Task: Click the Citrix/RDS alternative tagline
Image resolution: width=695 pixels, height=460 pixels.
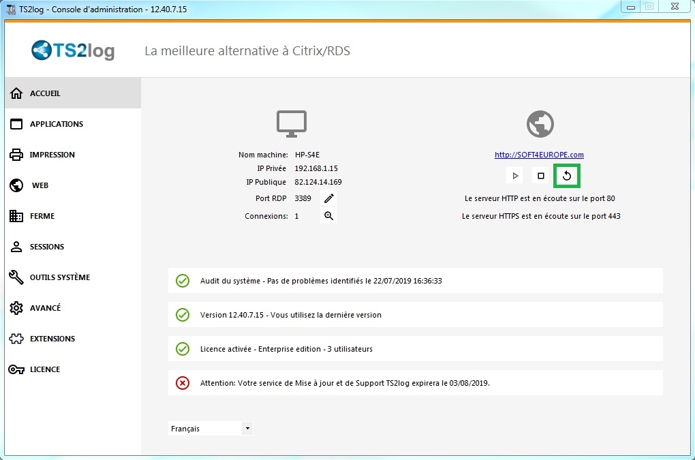Action: coord(247,51)
